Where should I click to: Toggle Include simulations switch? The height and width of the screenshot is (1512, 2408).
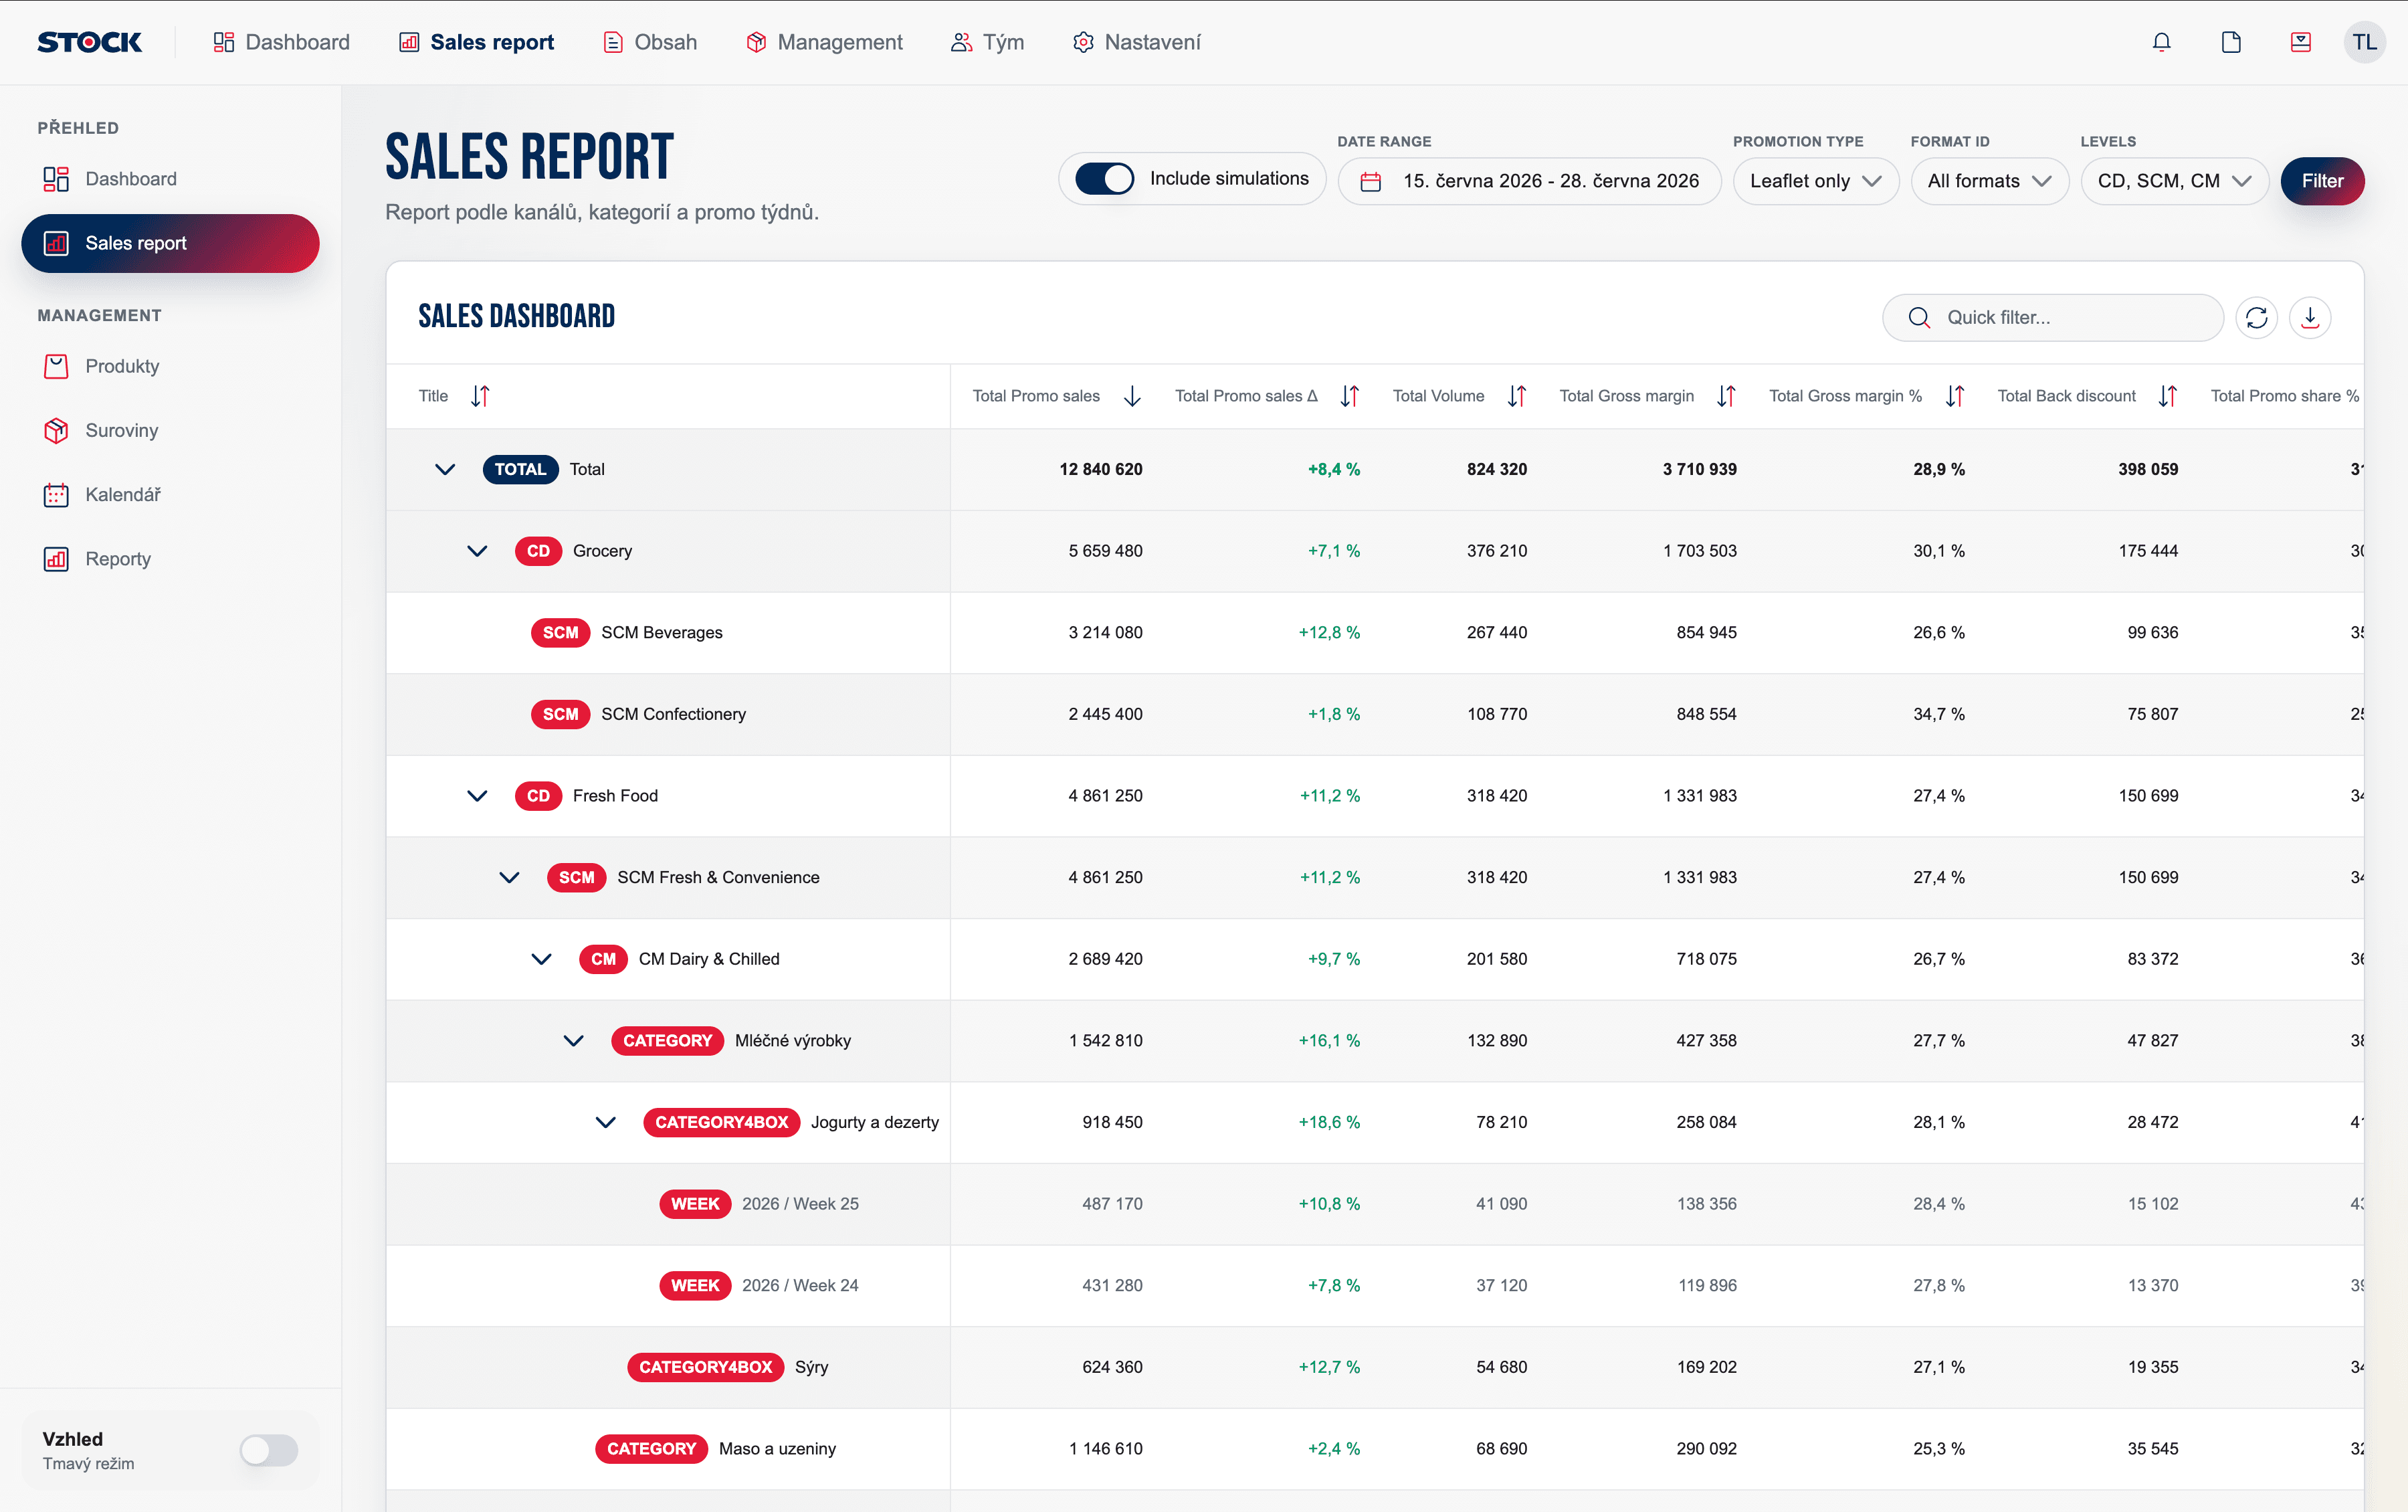click(x=1104, y=179)
